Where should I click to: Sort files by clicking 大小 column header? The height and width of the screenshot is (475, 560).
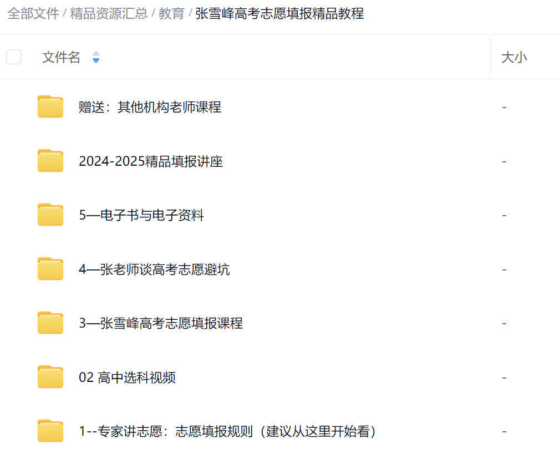pos(513,57)
